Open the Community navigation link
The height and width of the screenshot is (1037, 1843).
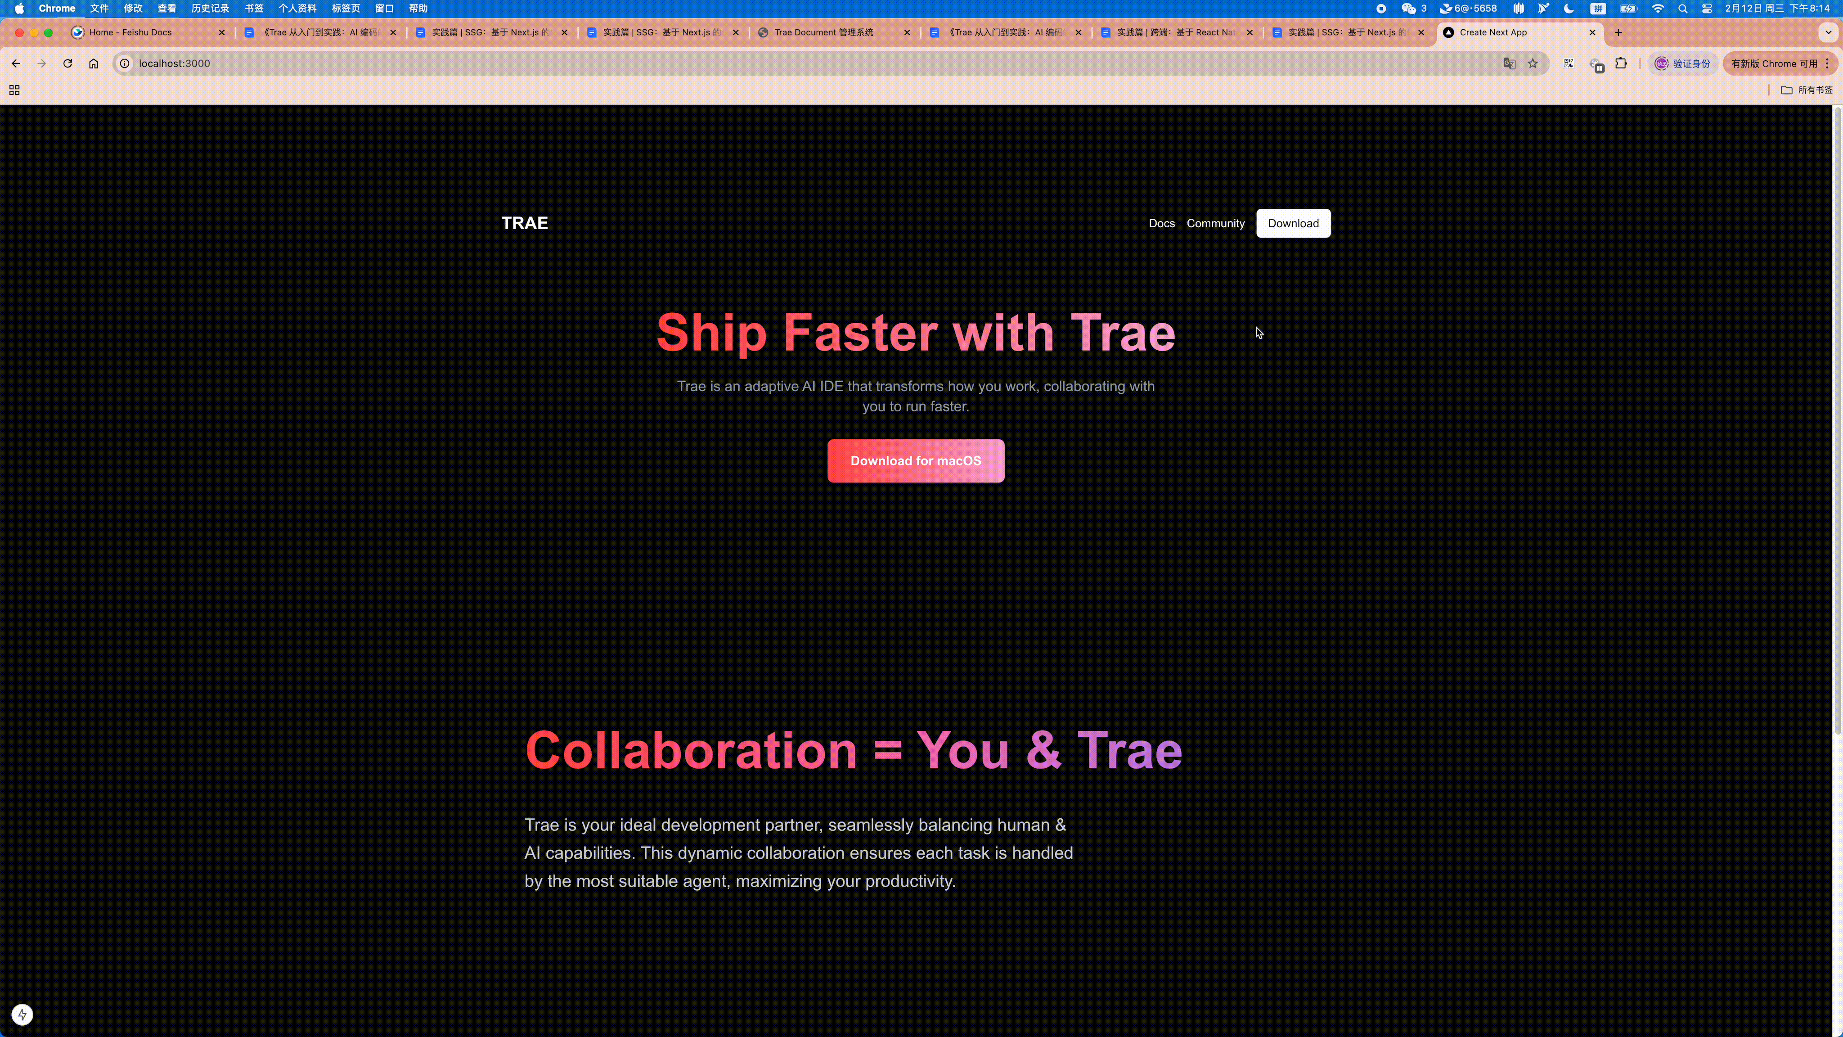[x=1215, y=223]
